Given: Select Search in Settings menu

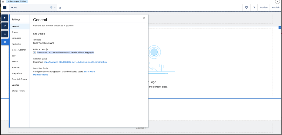Looking at the screenshot, I should tap(20, 61).
